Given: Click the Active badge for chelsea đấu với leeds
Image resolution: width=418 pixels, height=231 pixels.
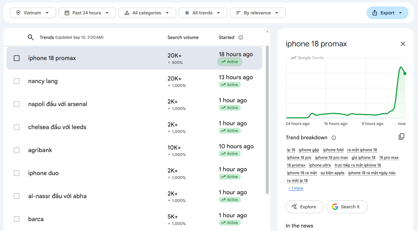Looking at the screenshot, I should point(230,131).
